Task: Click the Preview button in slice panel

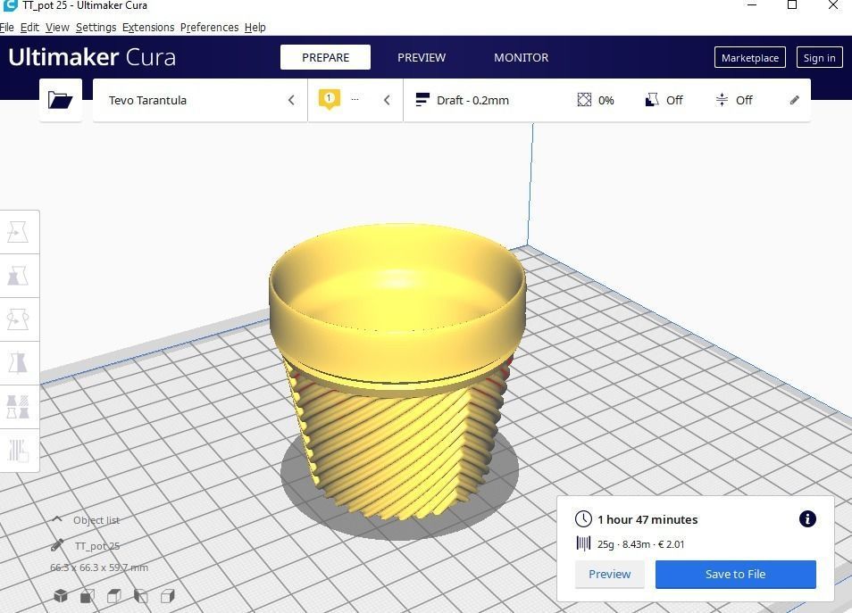Action: [x=610, y=574]
